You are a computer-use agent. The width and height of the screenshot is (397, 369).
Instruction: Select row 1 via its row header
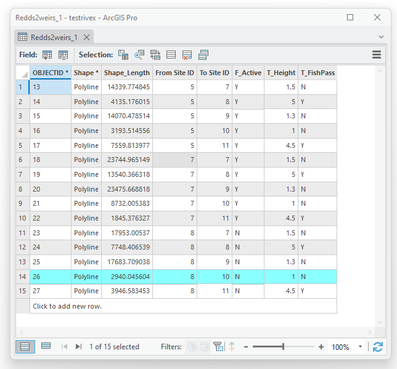[23, 87]
